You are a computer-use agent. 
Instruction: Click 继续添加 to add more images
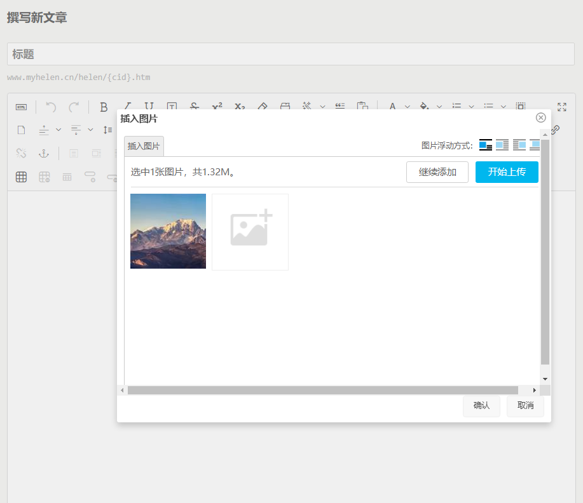437,172
